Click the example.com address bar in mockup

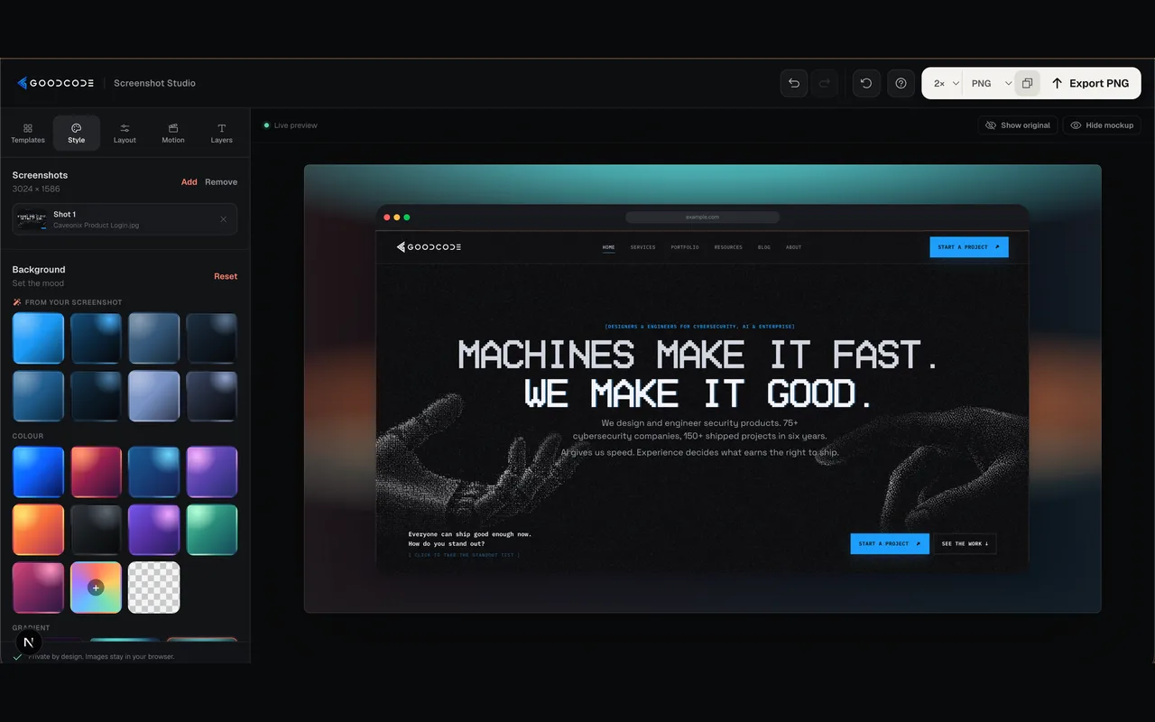click(x=702, y=217)
